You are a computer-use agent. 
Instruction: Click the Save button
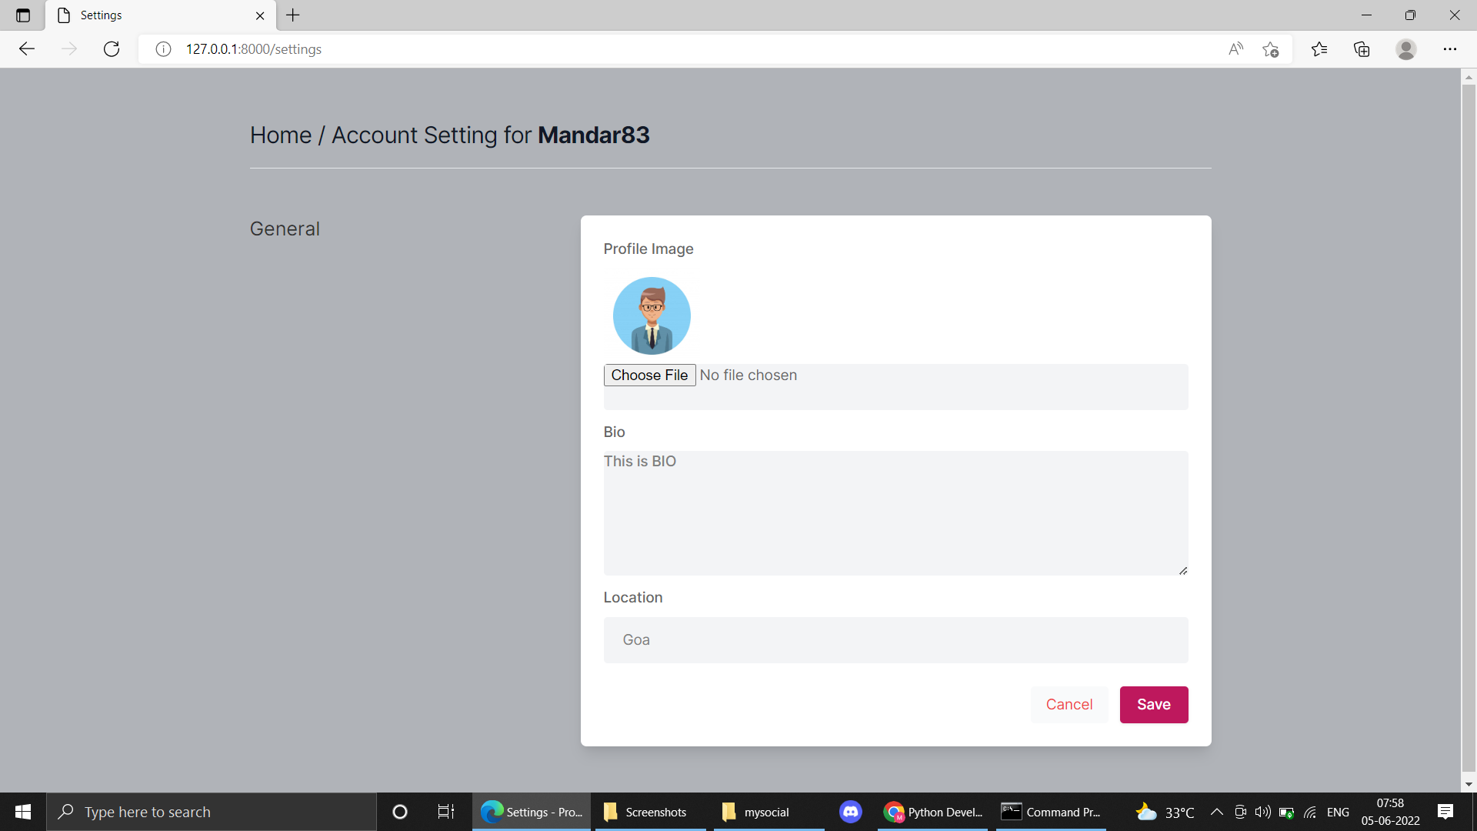[1154, 704]
